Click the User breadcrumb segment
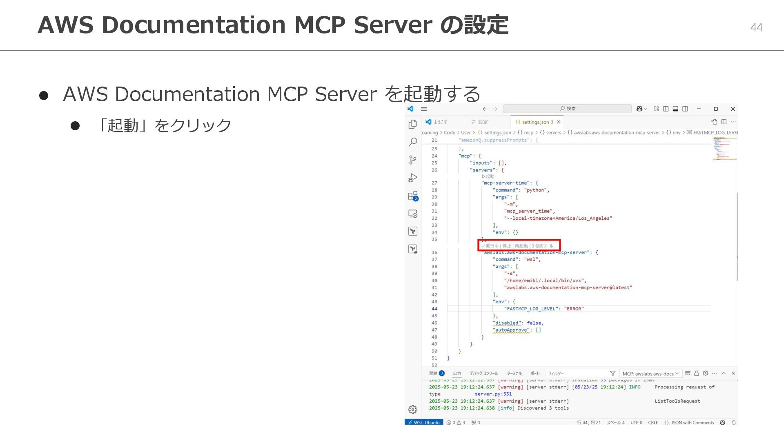The width and height of the screenshot is (784, 441). coord(465,133)
